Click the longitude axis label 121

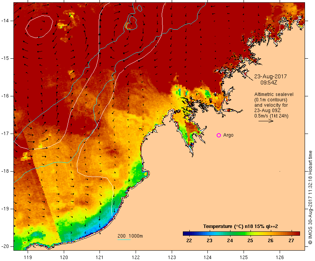click(99, 258)
